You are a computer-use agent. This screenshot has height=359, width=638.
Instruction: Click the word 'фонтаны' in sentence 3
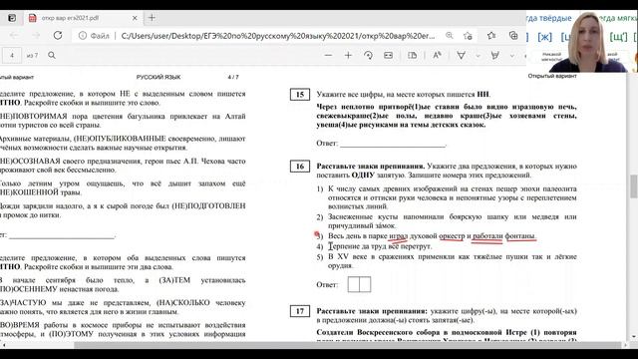click(520, 236)
